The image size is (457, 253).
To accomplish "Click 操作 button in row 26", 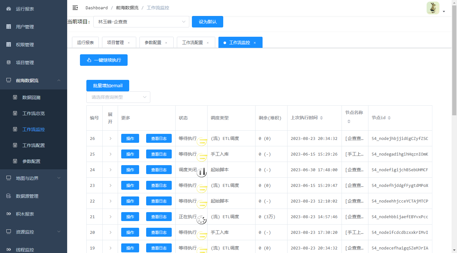I will click(130, 138).
